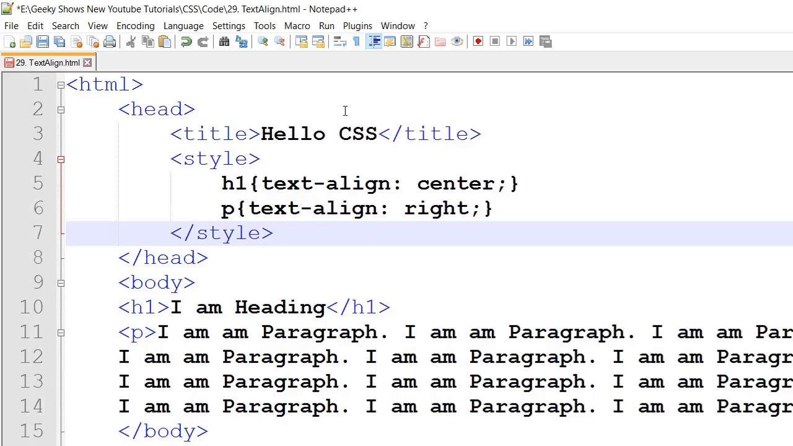Collapse the paragraph fold marker on line 11

[x=61, y=333]
